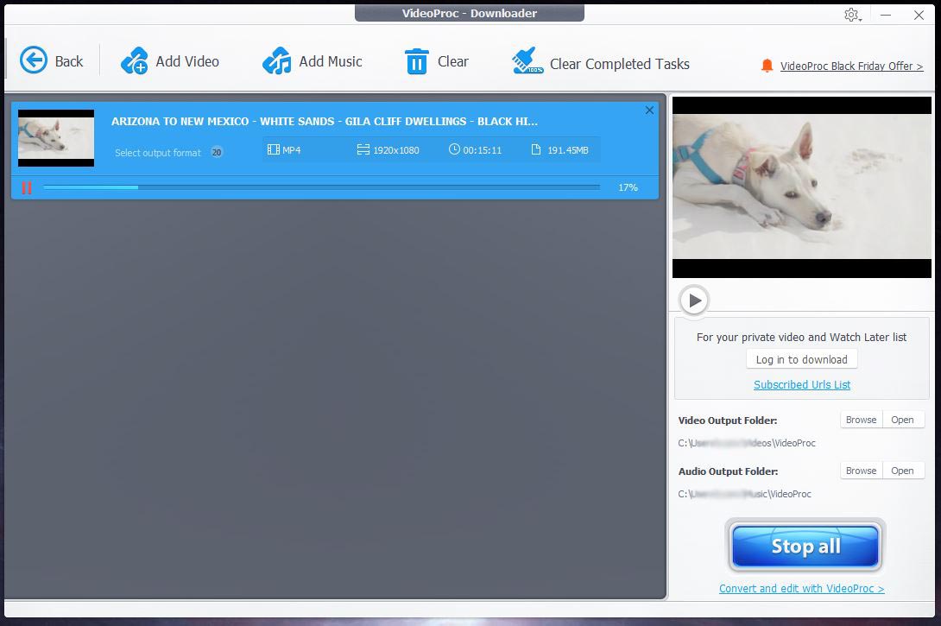
Task: Open the settings gear menu
Action: pos(852,15)
